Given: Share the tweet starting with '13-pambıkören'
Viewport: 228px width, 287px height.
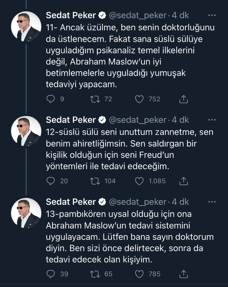Looking at the screenshot, I should point(183,274).
